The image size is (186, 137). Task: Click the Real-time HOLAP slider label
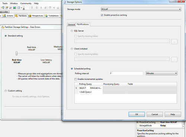(x=32, y=49)
